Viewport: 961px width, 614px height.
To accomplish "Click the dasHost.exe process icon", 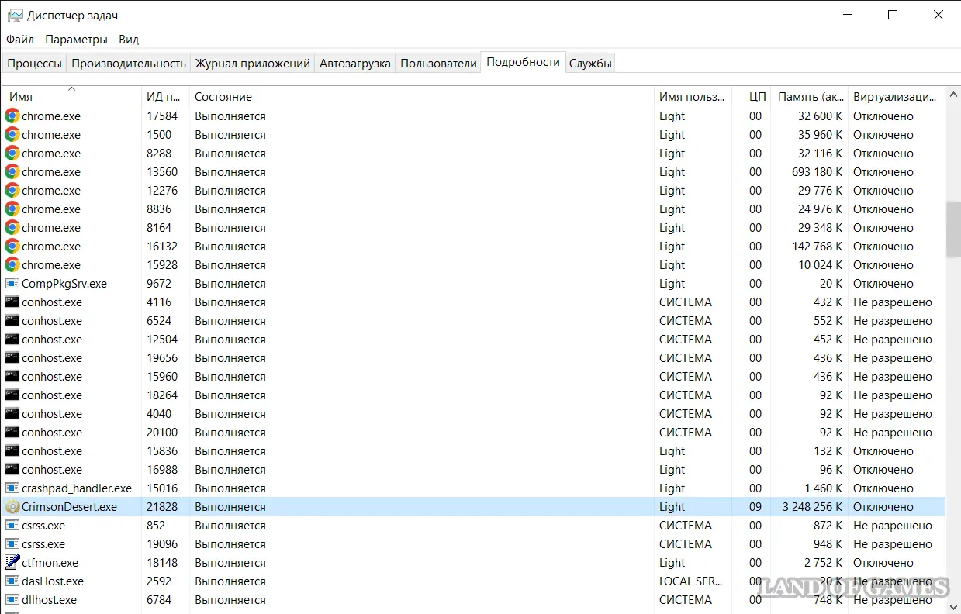I will [12, 581].
